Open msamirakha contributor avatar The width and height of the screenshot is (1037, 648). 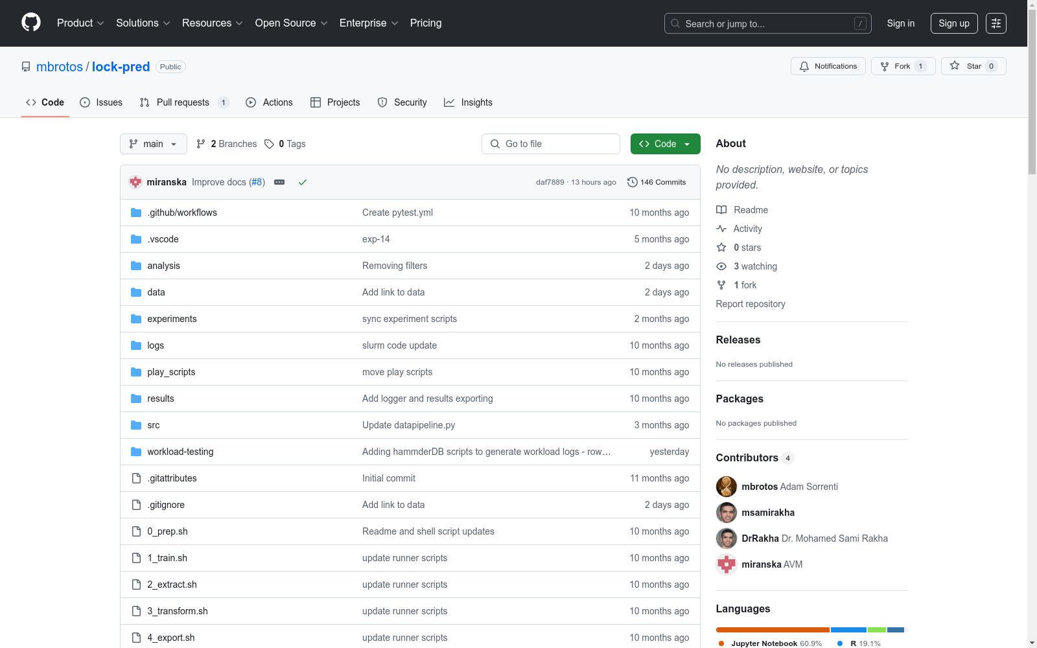[x=727, y=513]
